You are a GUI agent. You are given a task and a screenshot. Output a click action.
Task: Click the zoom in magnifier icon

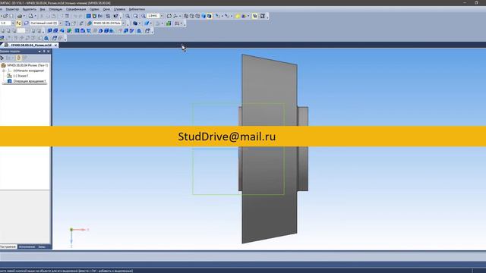pos(128,16)
